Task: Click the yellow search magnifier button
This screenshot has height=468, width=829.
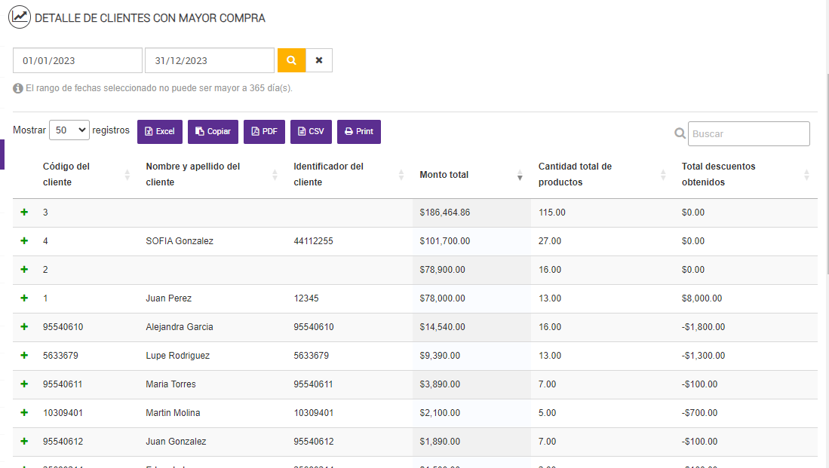Action: click(x=291, y=60)
